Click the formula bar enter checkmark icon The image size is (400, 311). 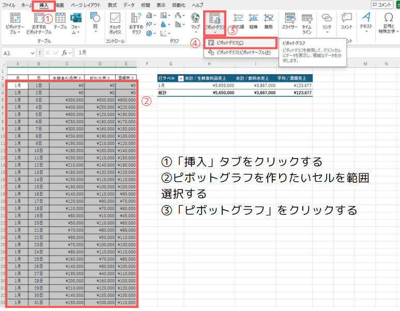pyautogui.click(x=56, y=53)
